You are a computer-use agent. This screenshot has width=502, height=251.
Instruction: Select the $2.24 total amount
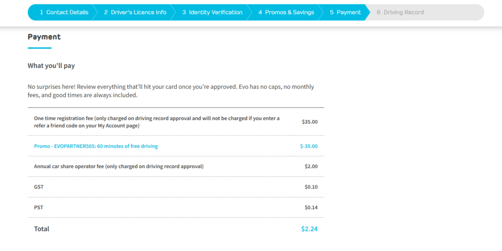click(x=309, y=229)
